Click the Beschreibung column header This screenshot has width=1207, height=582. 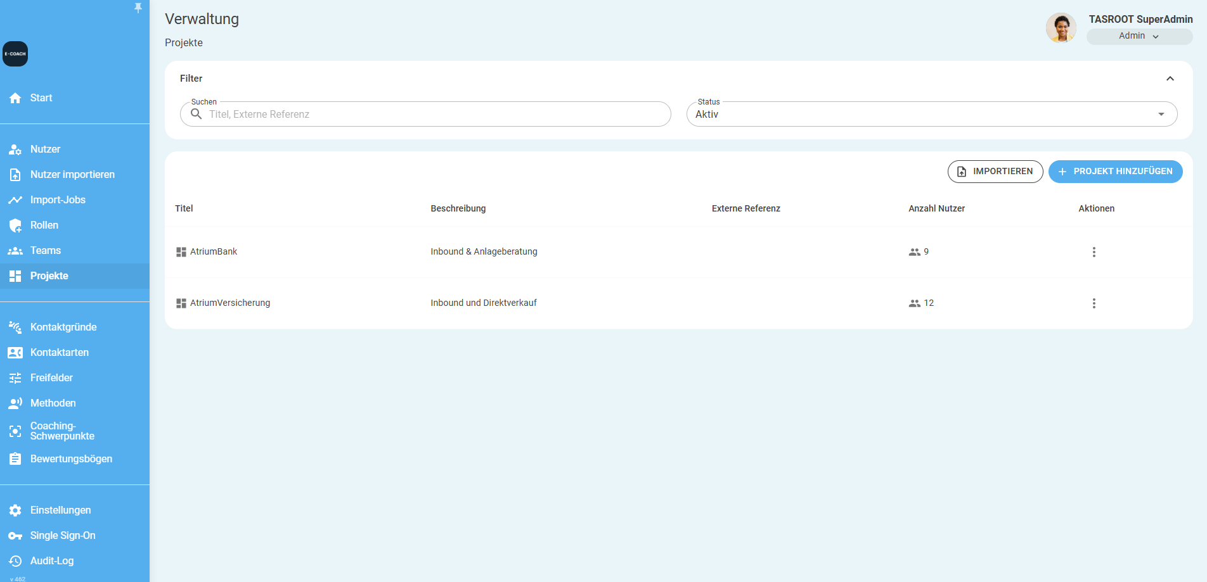[x=458, y=208]
